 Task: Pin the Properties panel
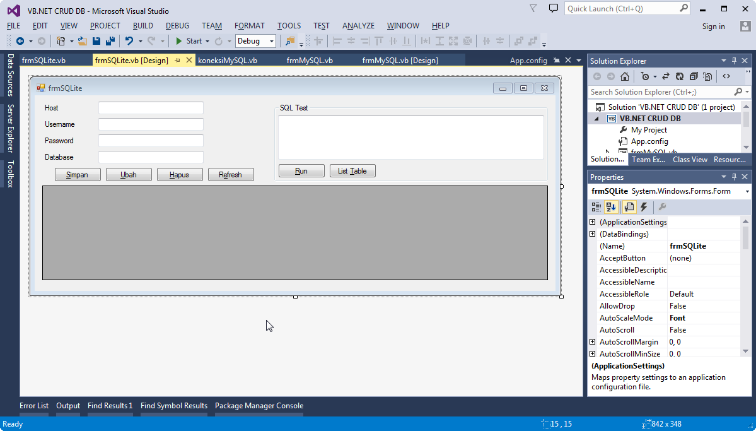(735, 177)
